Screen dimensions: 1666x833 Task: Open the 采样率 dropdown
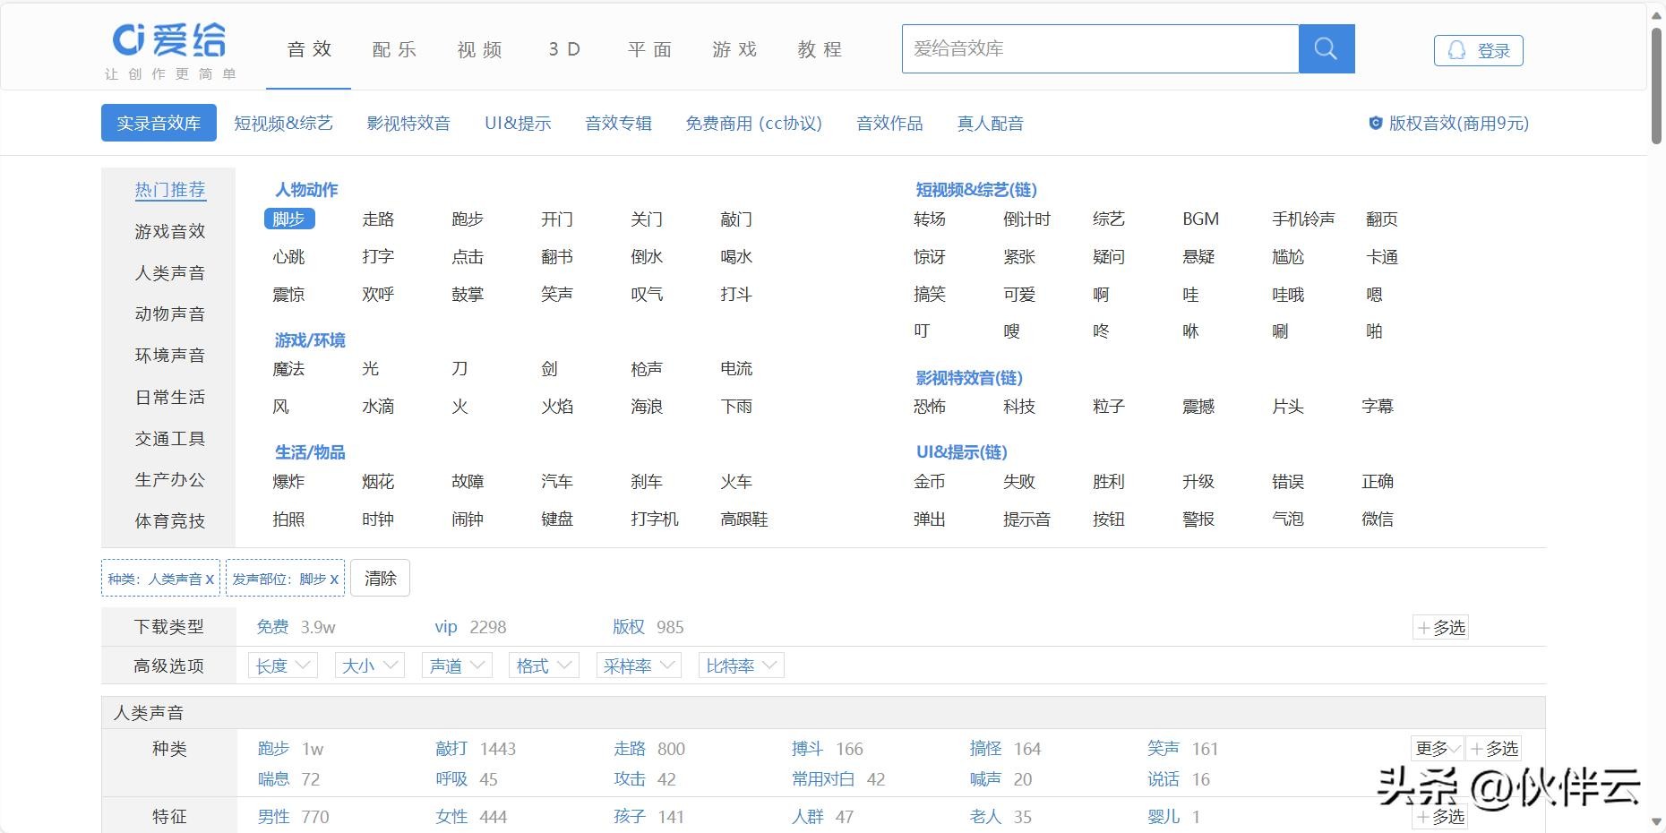(x=638, y=666)
